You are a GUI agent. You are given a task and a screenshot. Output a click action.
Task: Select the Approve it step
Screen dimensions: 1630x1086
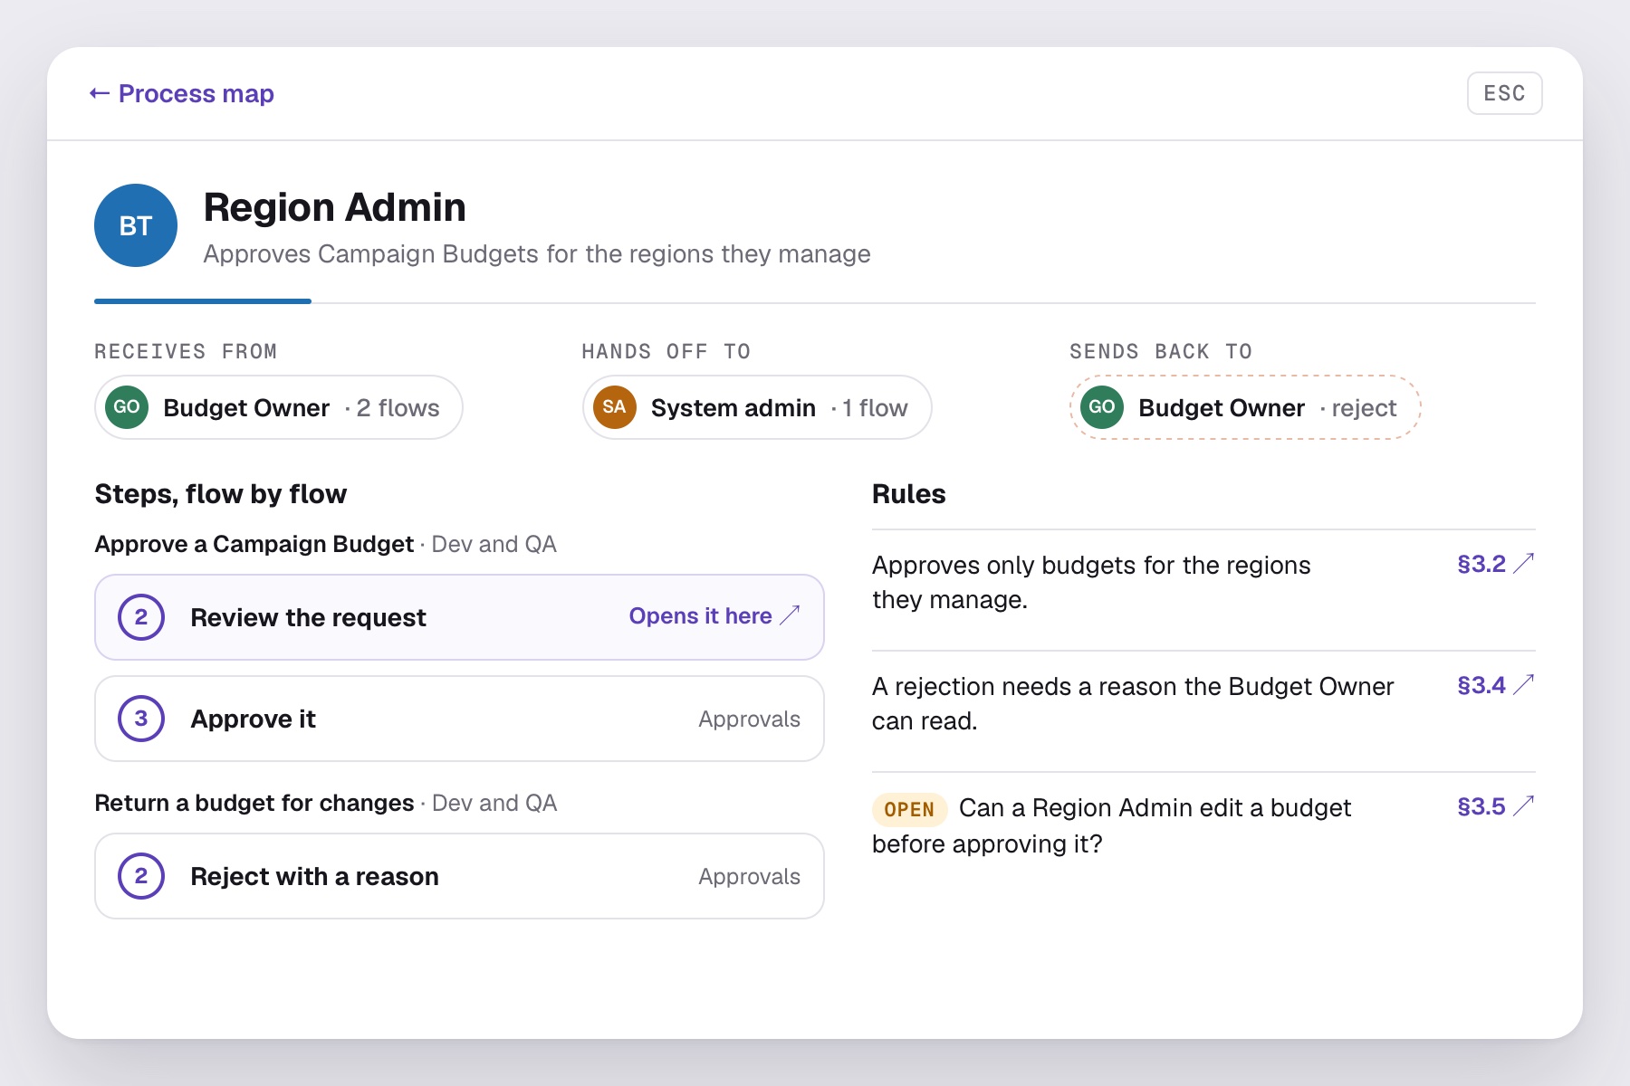coord(459,719)
